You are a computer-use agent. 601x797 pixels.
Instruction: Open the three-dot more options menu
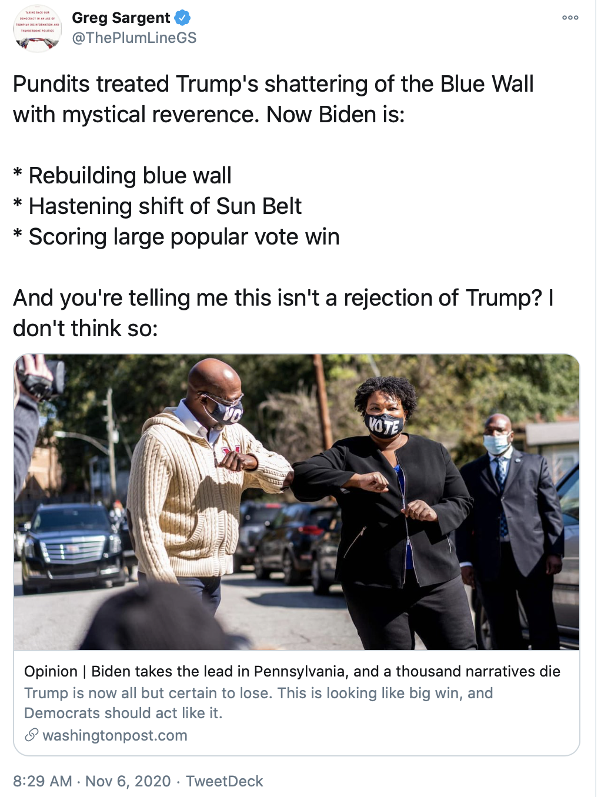[x=570, y=18]
